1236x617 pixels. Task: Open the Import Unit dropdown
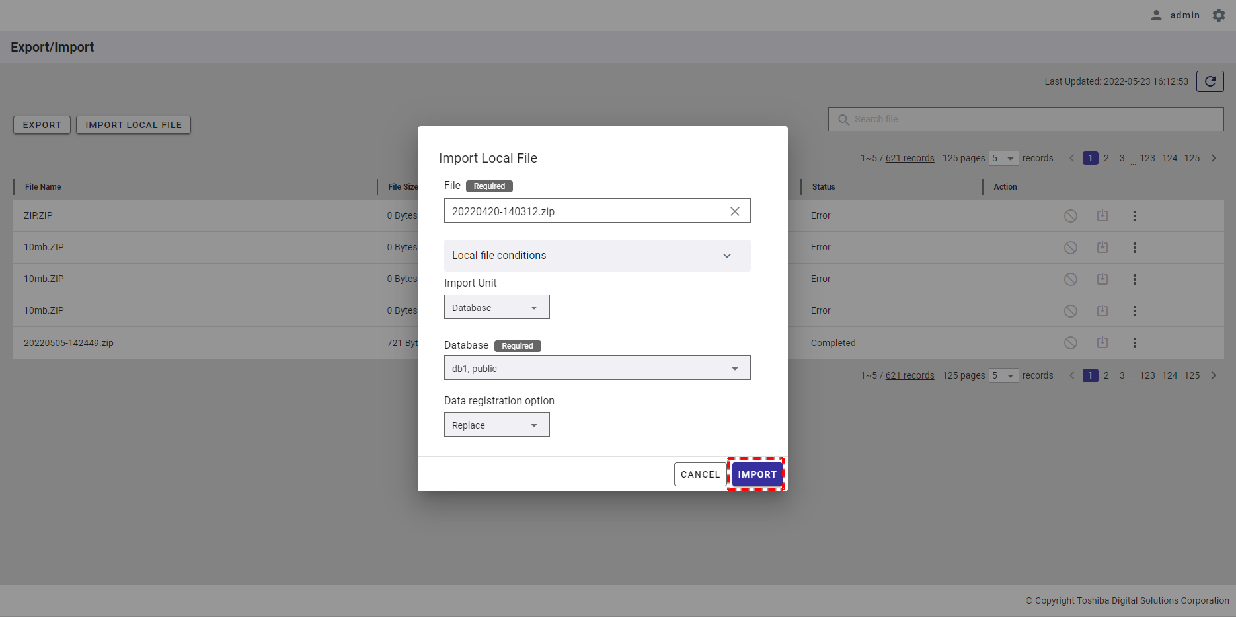click(x=496, y=307)
